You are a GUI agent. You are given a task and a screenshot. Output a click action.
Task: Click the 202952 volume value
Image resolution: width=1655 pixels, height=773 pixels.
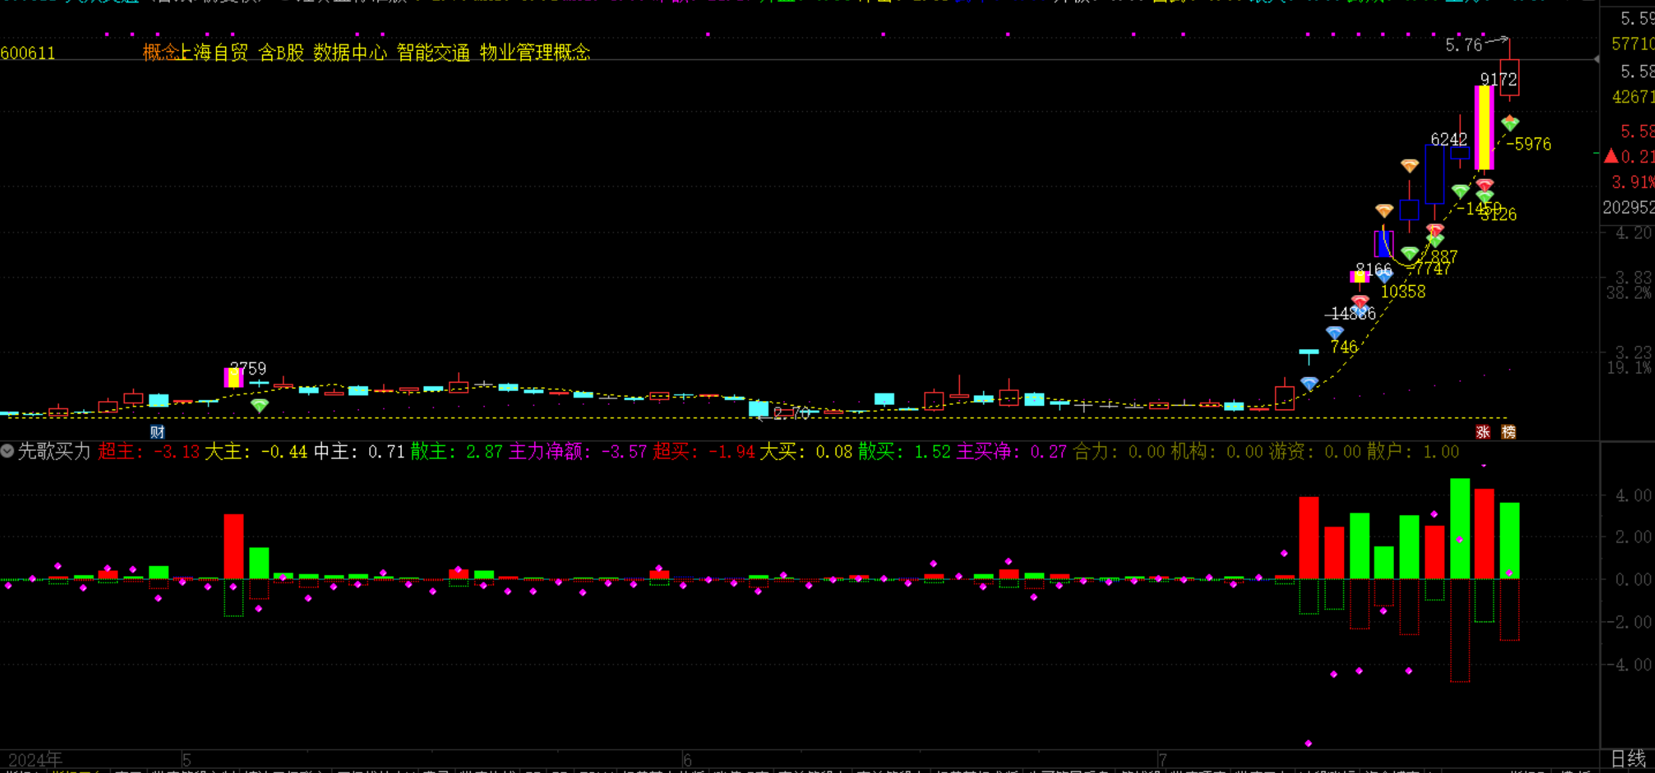coord(1629,208)
